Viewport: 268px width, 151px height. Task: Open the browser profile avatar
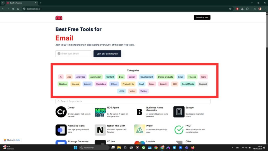pos(260,9)
